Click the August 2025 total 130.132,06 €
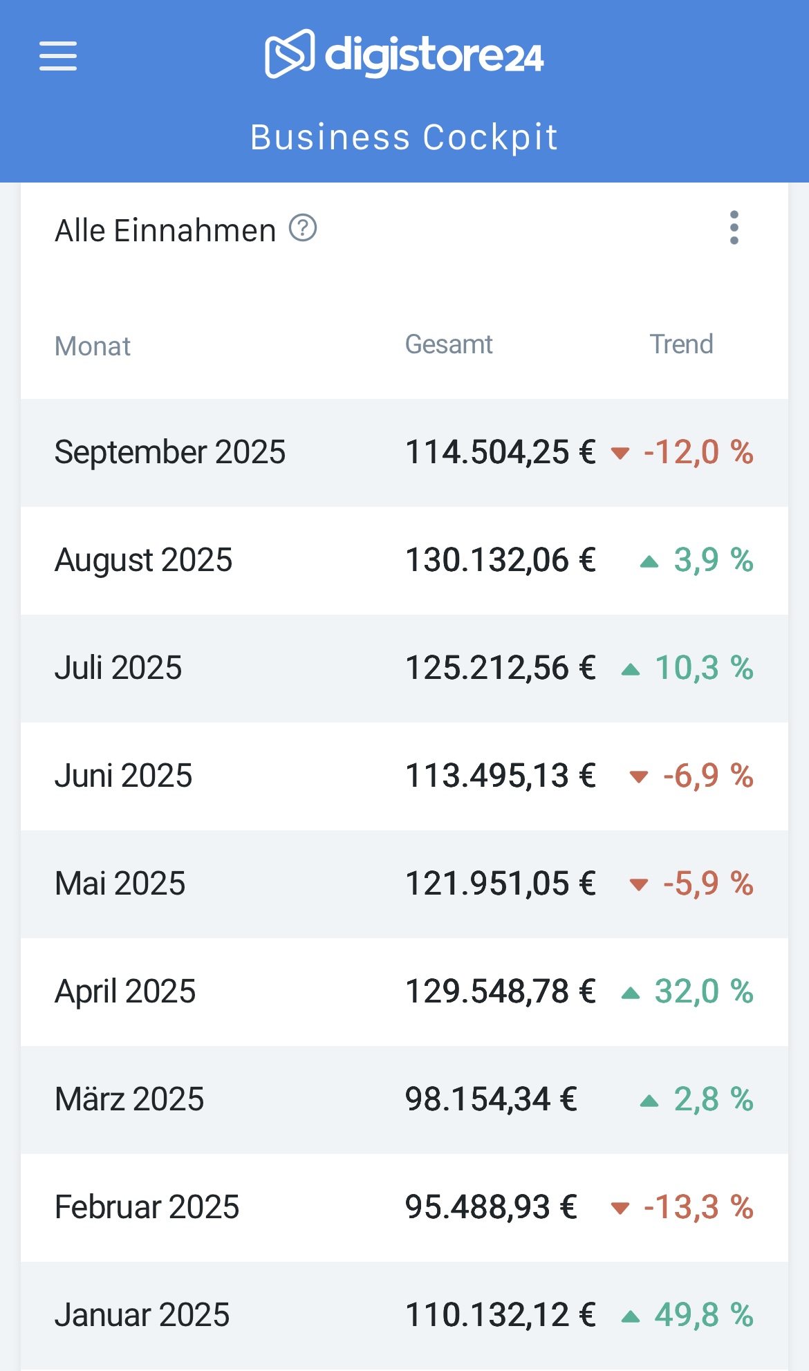809x1371 pixels. tap(500, 560)
